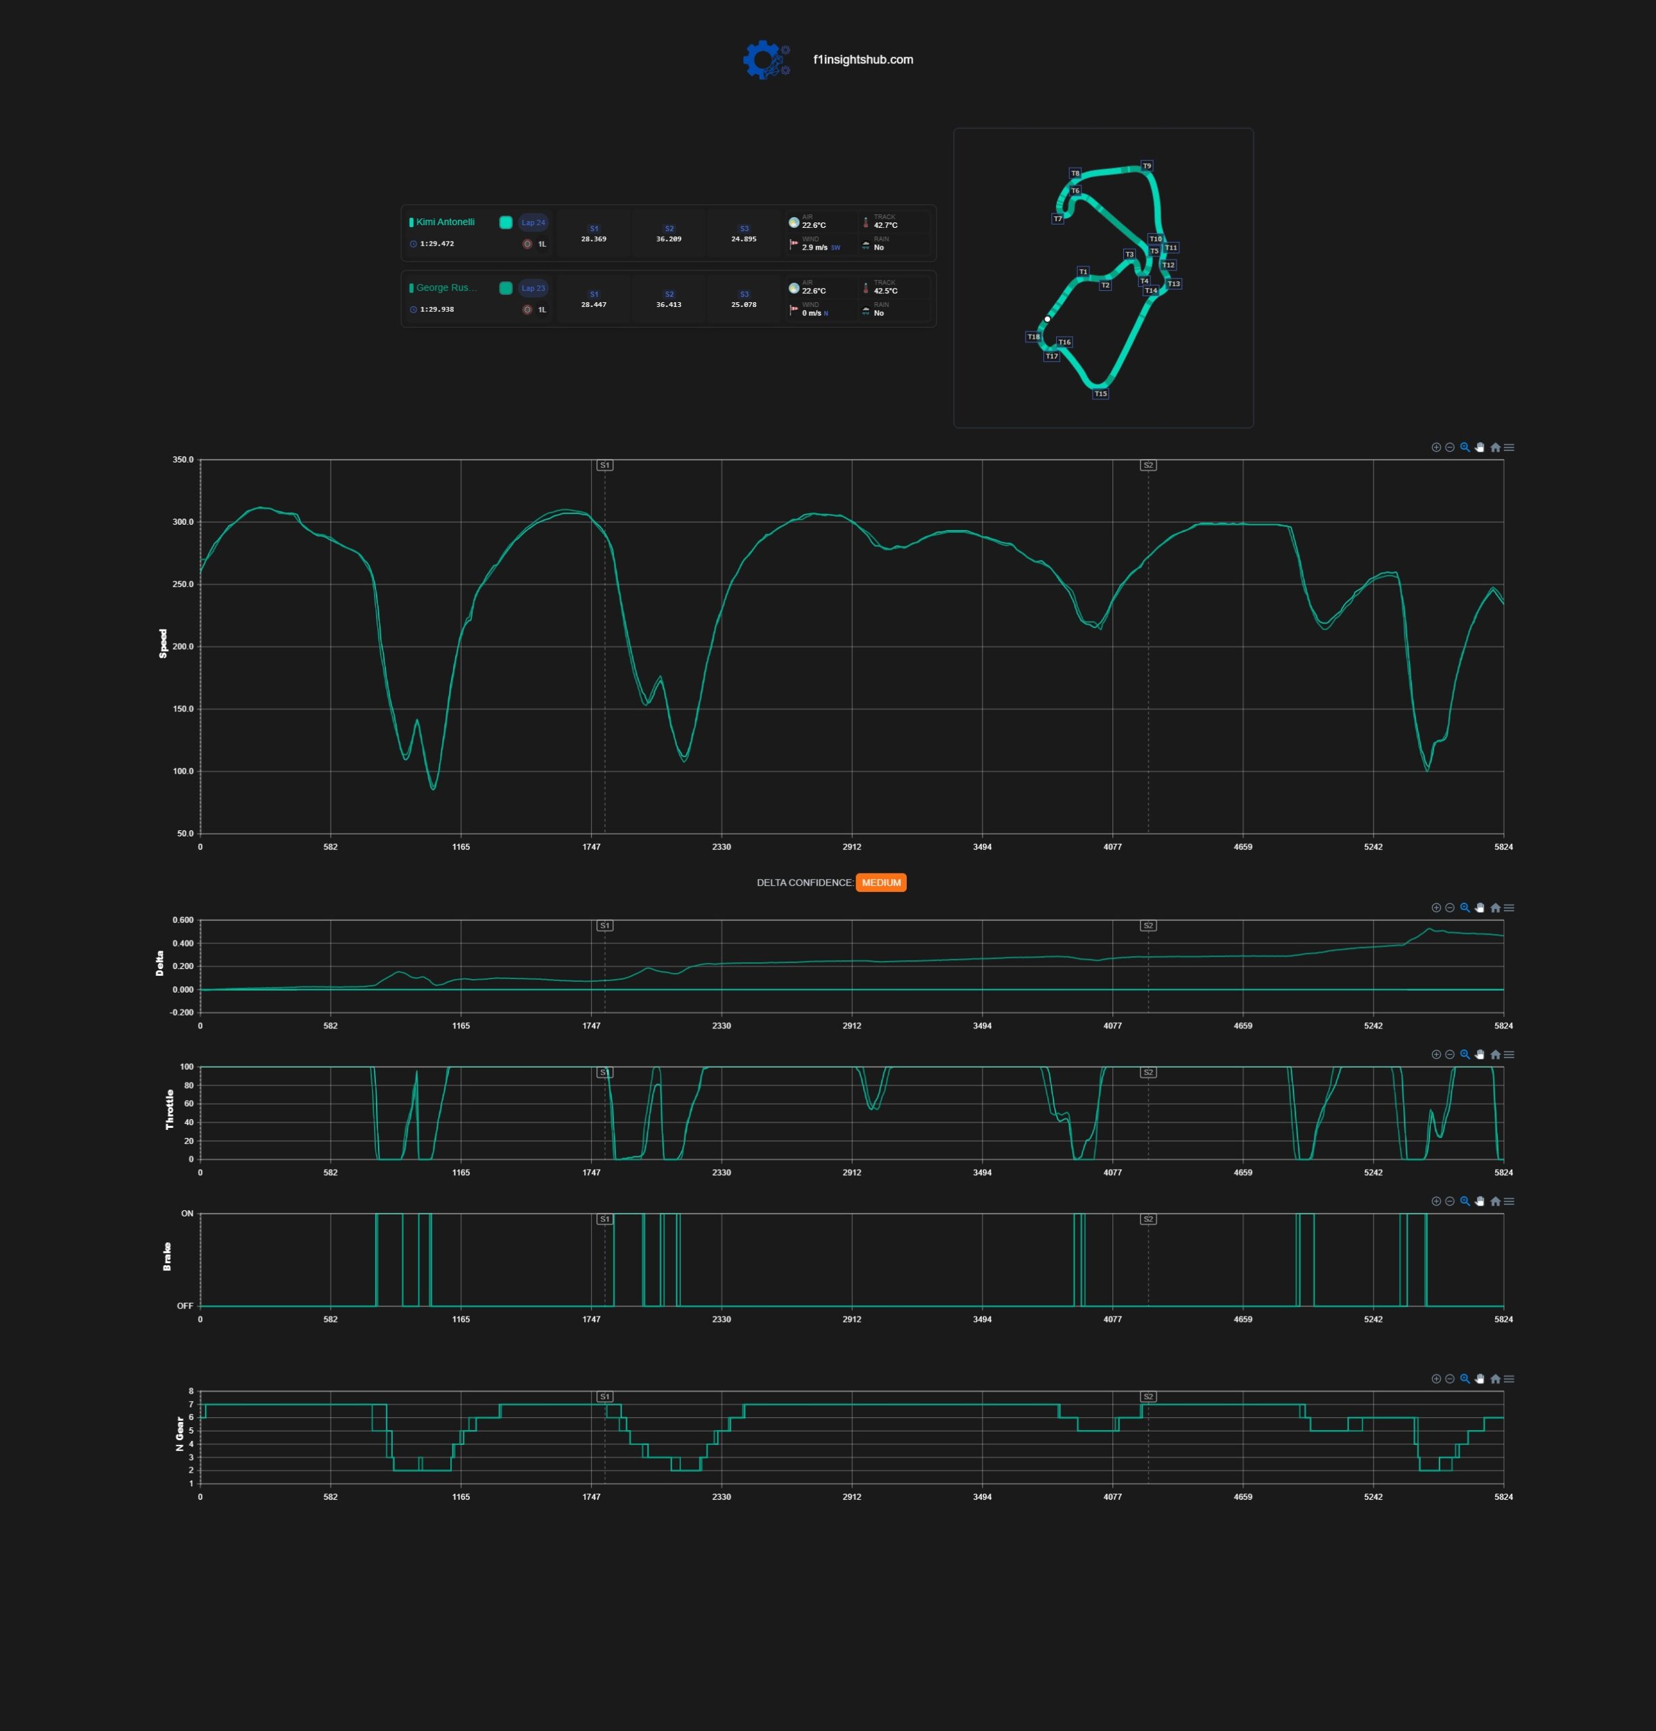1656x1731 pixels.
Task: Enable panning on the Delta chart
Action: click(1480, 907)
